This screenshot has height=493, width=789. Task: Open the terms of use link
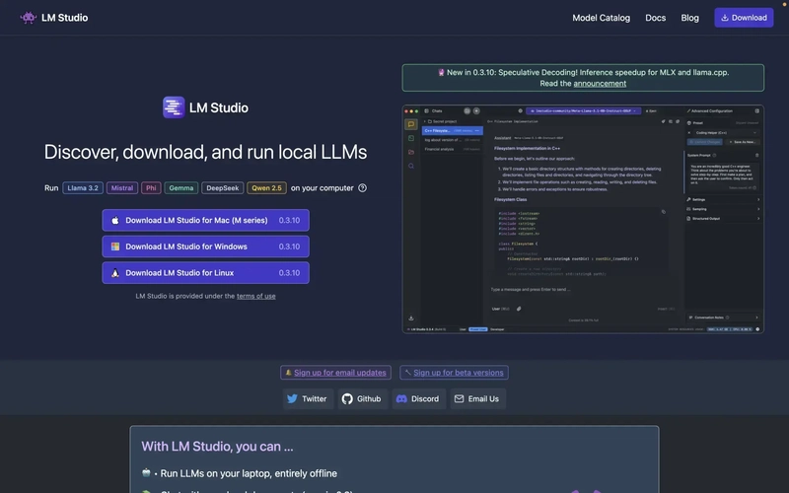(x=255, y=296)
